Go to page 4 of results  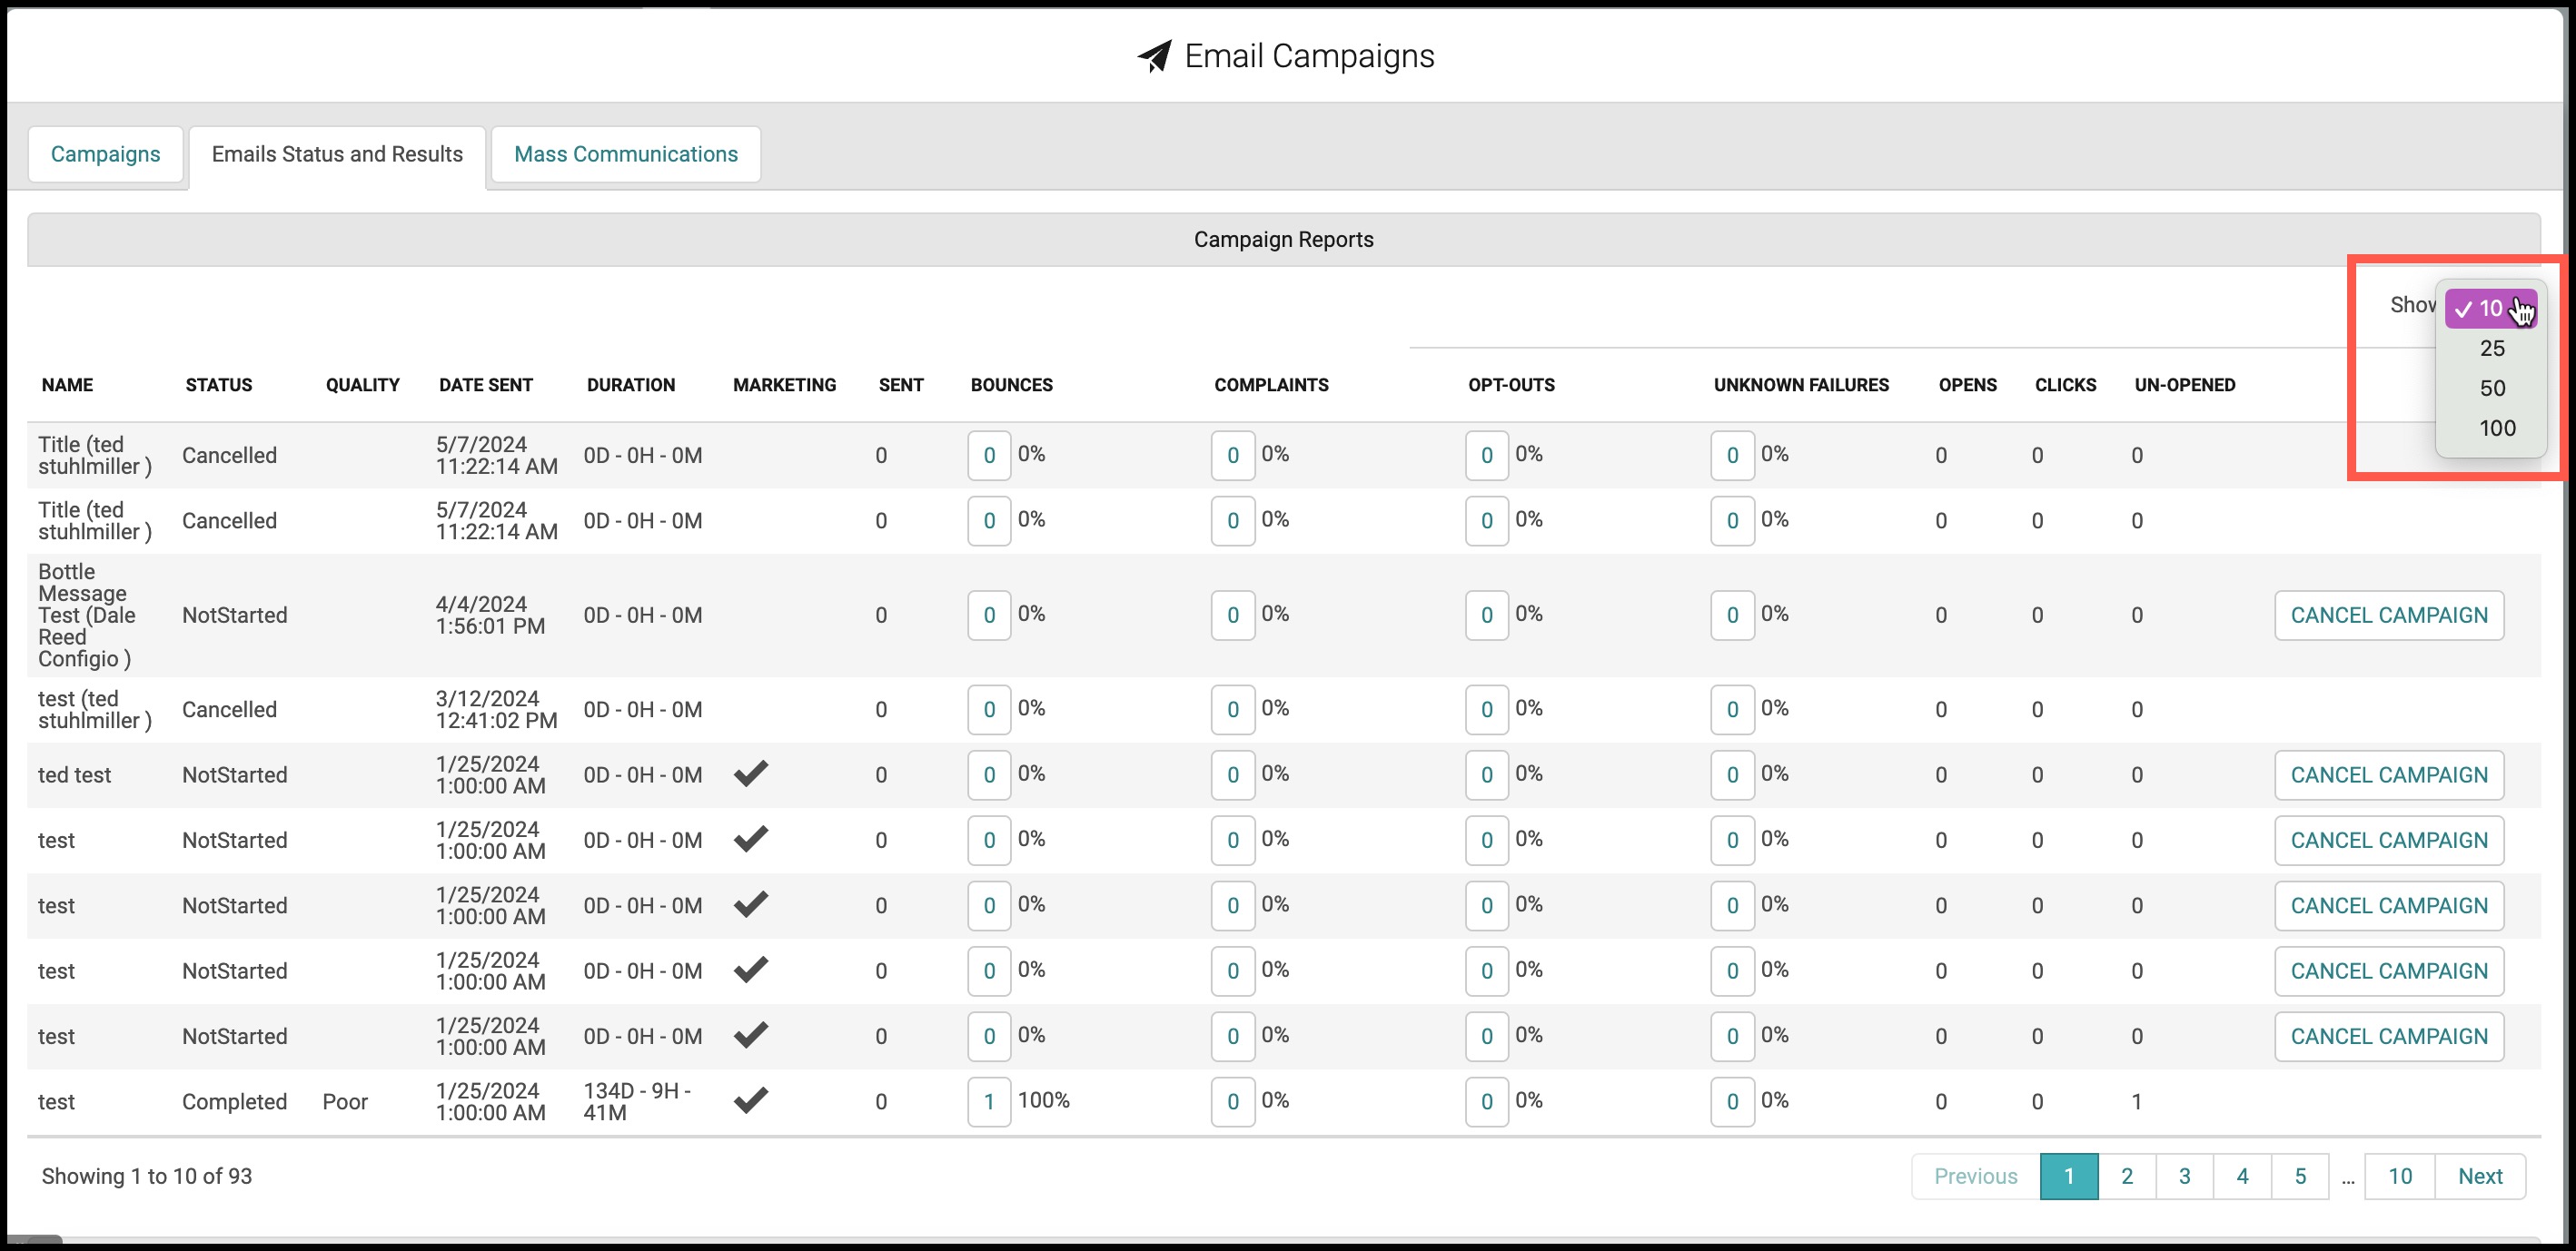[2243, 1176]
